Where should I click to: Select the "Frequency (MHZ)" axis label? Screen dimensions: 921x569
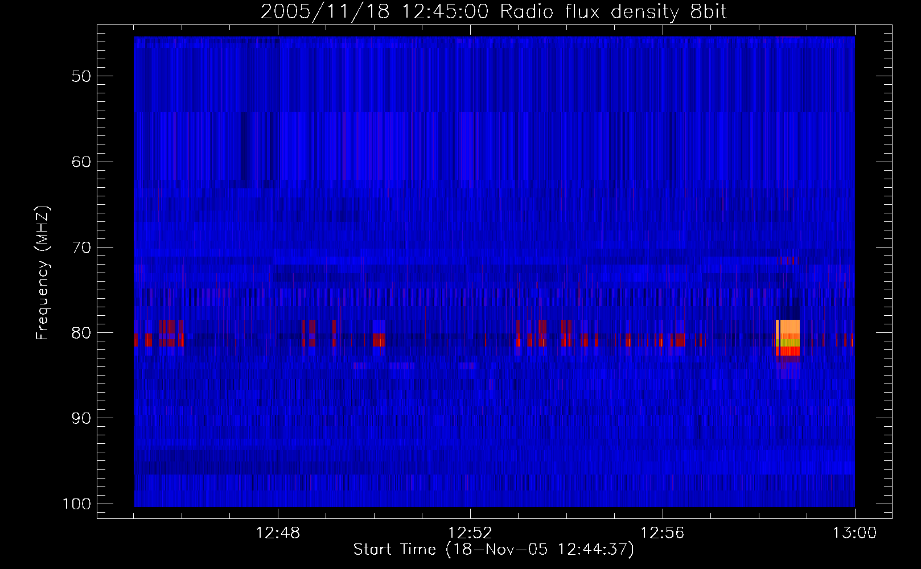click(43, 273)
